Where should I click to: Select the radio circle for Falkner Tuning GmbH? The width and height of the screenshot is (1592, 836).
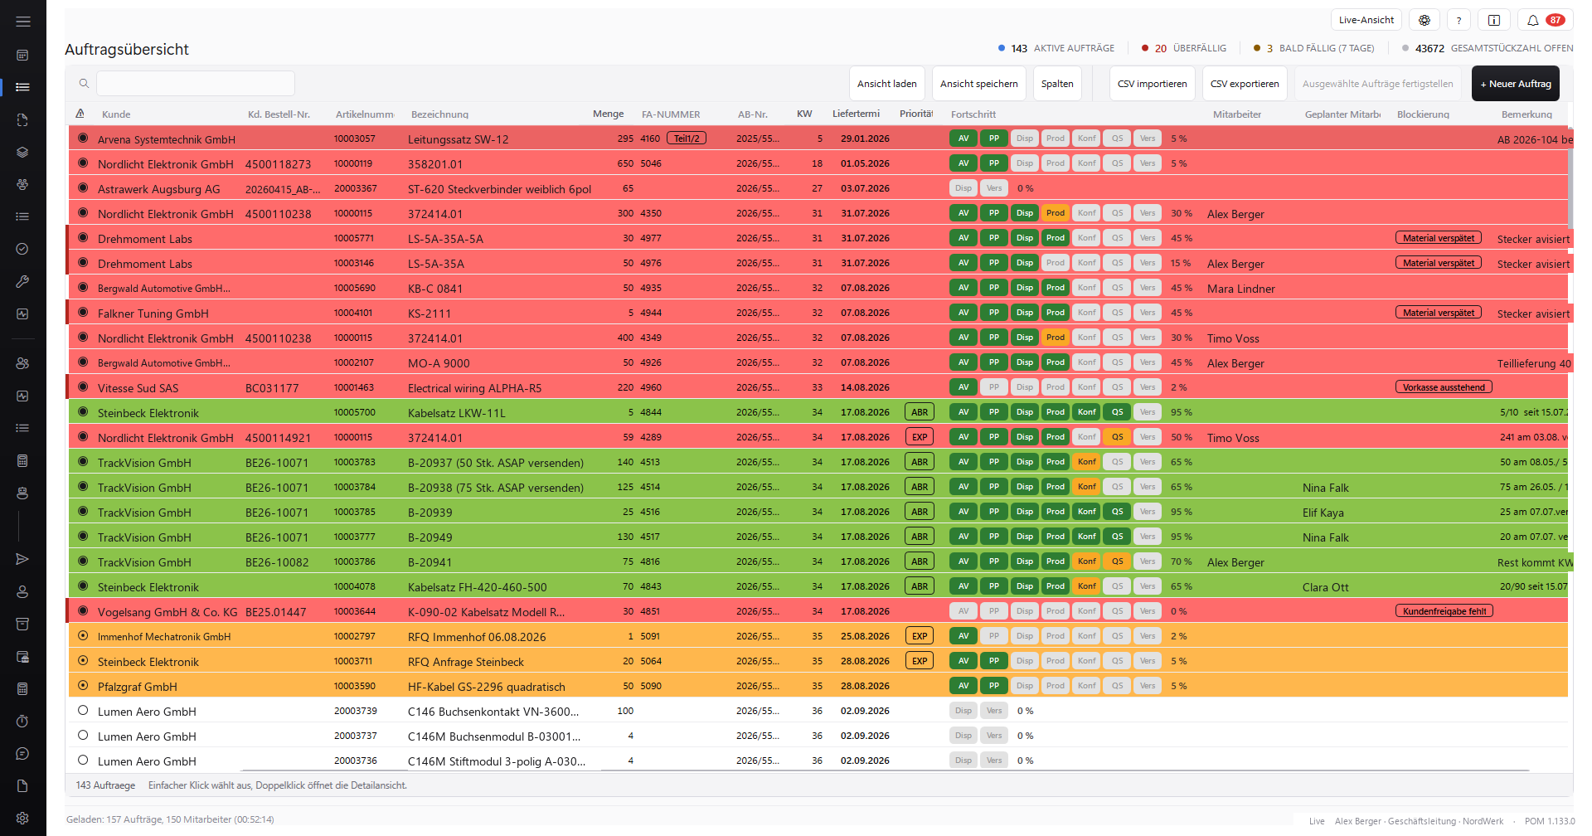pos(83,313)
